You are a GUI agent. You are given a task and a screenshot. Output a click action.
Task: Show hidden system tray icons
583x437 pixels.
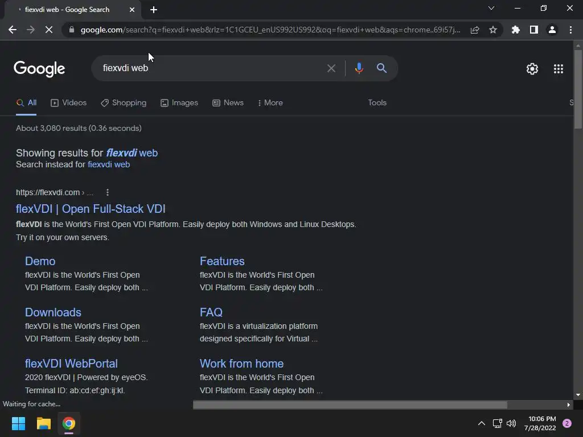coord(481,423)
